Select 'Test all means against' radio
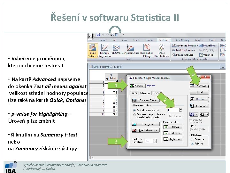Screen dimensions: 230x173 click(x=134, y=110)
